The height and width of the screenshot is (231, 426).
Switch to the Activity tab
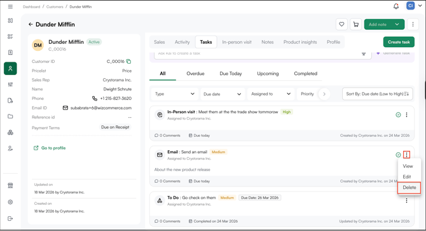(x=182, y=42)
